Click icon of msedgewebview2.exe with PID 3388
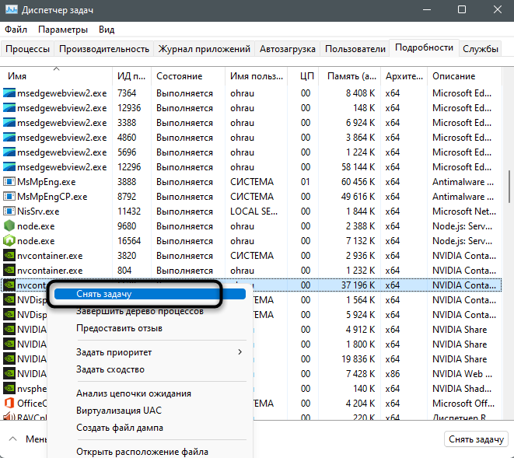The image size is (514, 458). tap(9, 123)
